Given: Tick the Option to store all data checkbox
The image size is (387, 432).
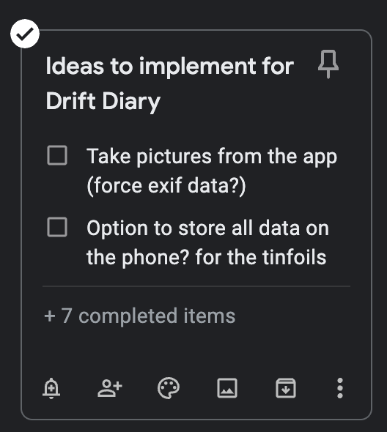Looking at the screenshot, I should coord(57,227).
